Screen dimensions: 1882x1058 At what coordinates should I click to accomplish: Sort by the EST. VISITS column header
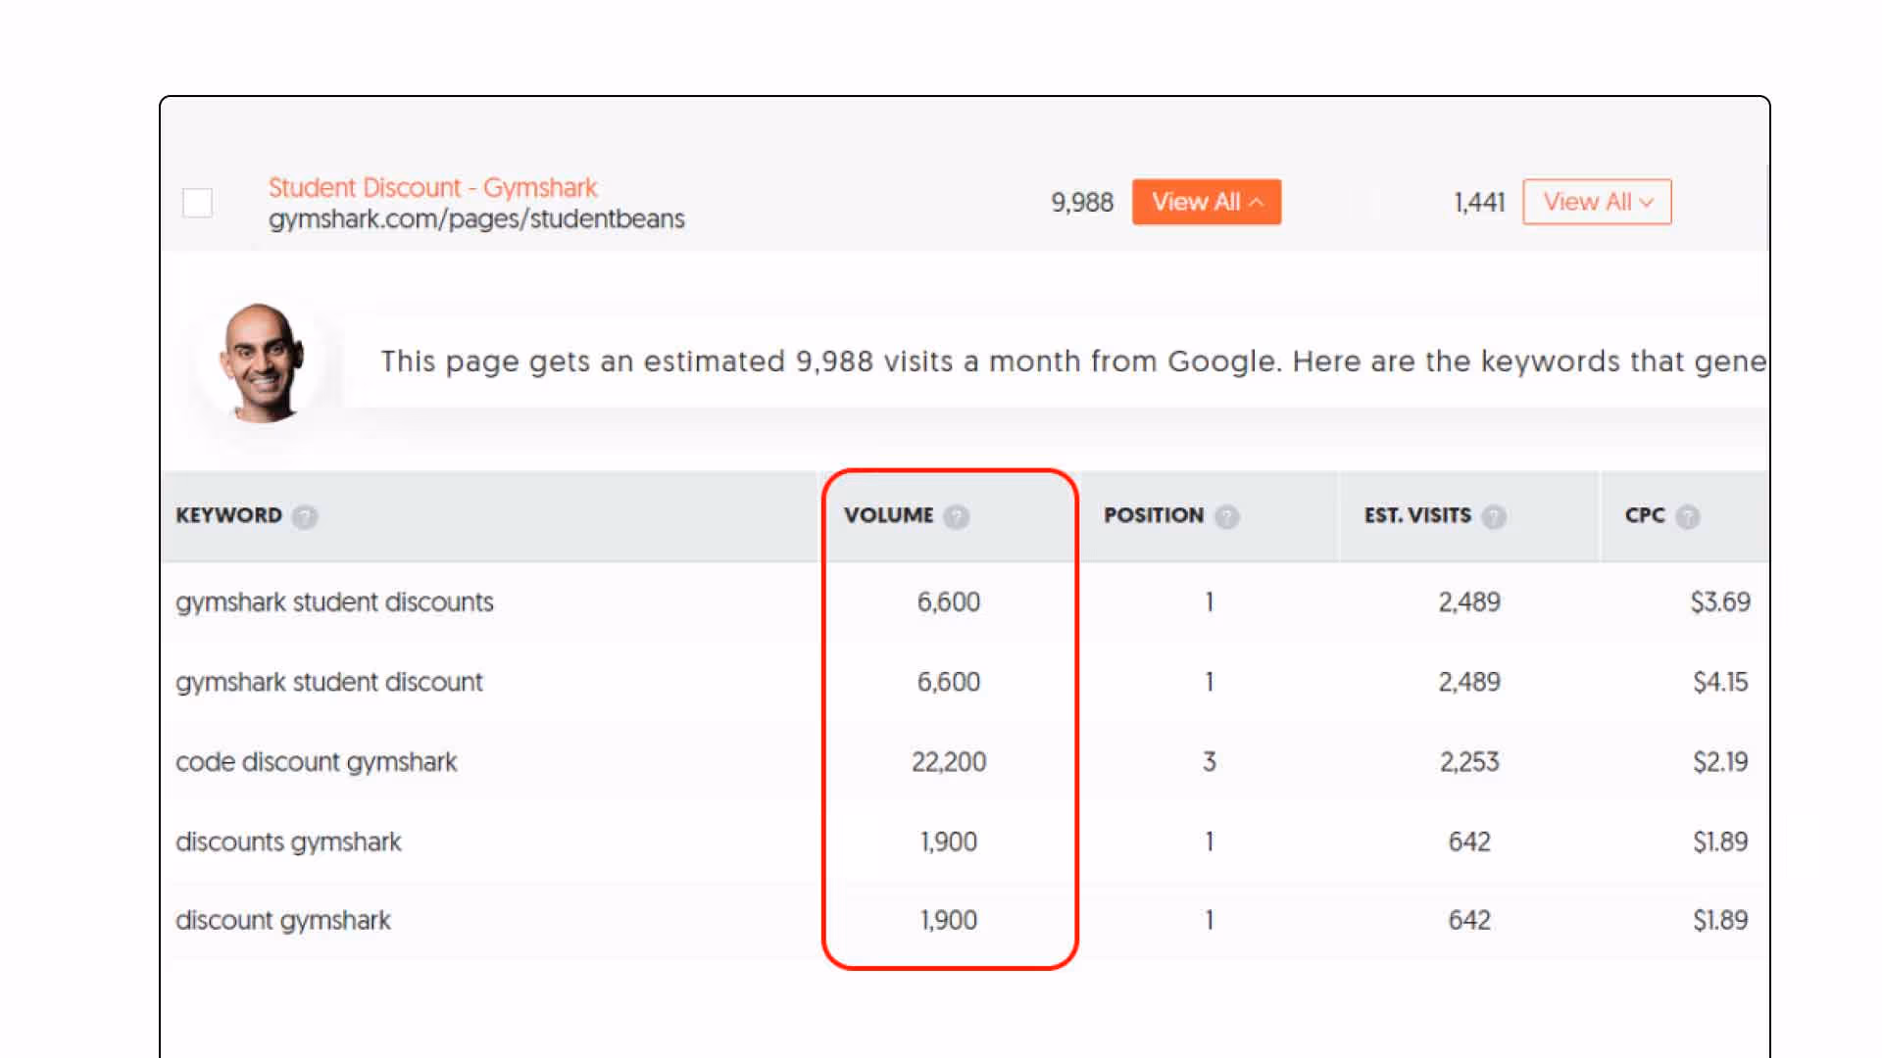(1416, 515)
